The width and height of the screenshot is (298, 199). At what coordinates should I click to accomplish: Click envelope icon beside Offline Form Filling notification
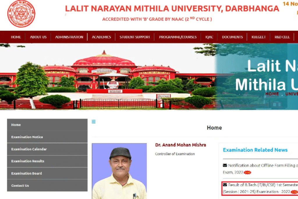(x=225, y=165)
